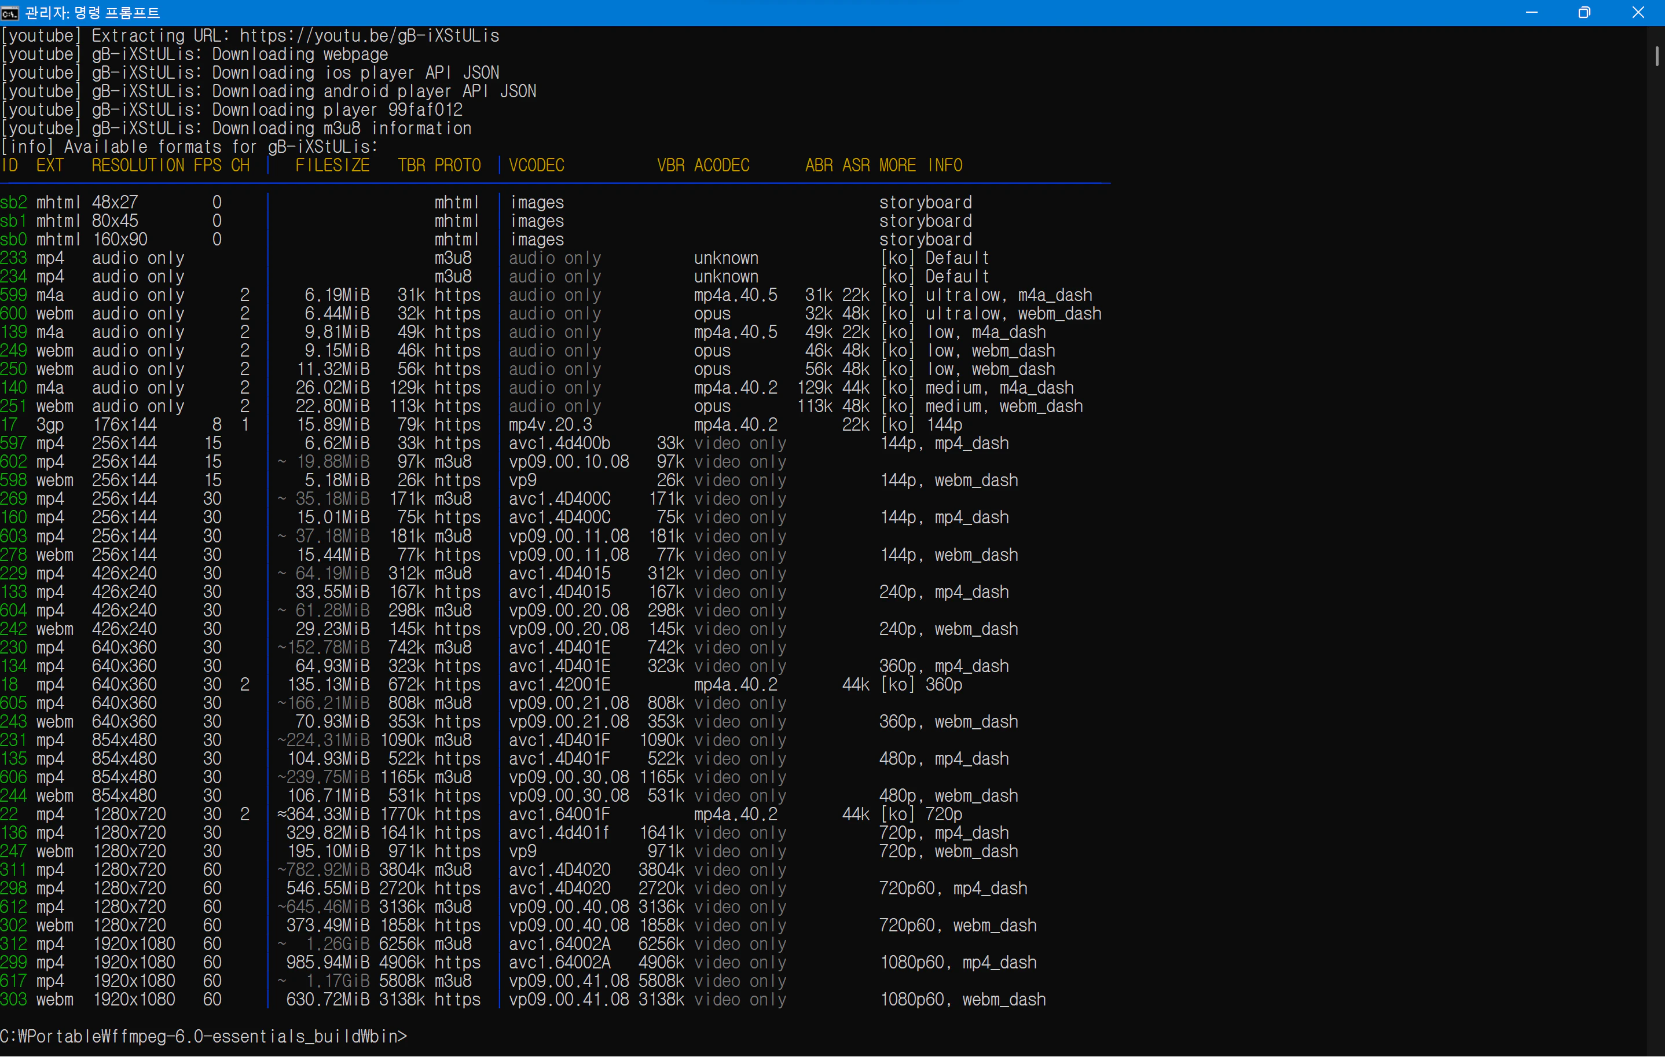Click the '[ko] 720p' info text
1665x1057 pixels.
(921, 814)
